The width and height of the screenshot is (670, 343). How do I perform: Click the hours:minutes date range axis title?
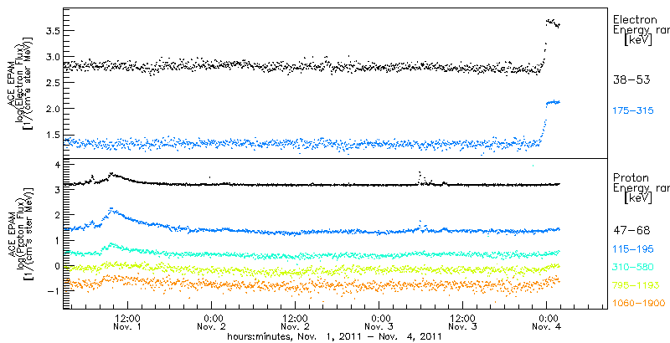334,336
